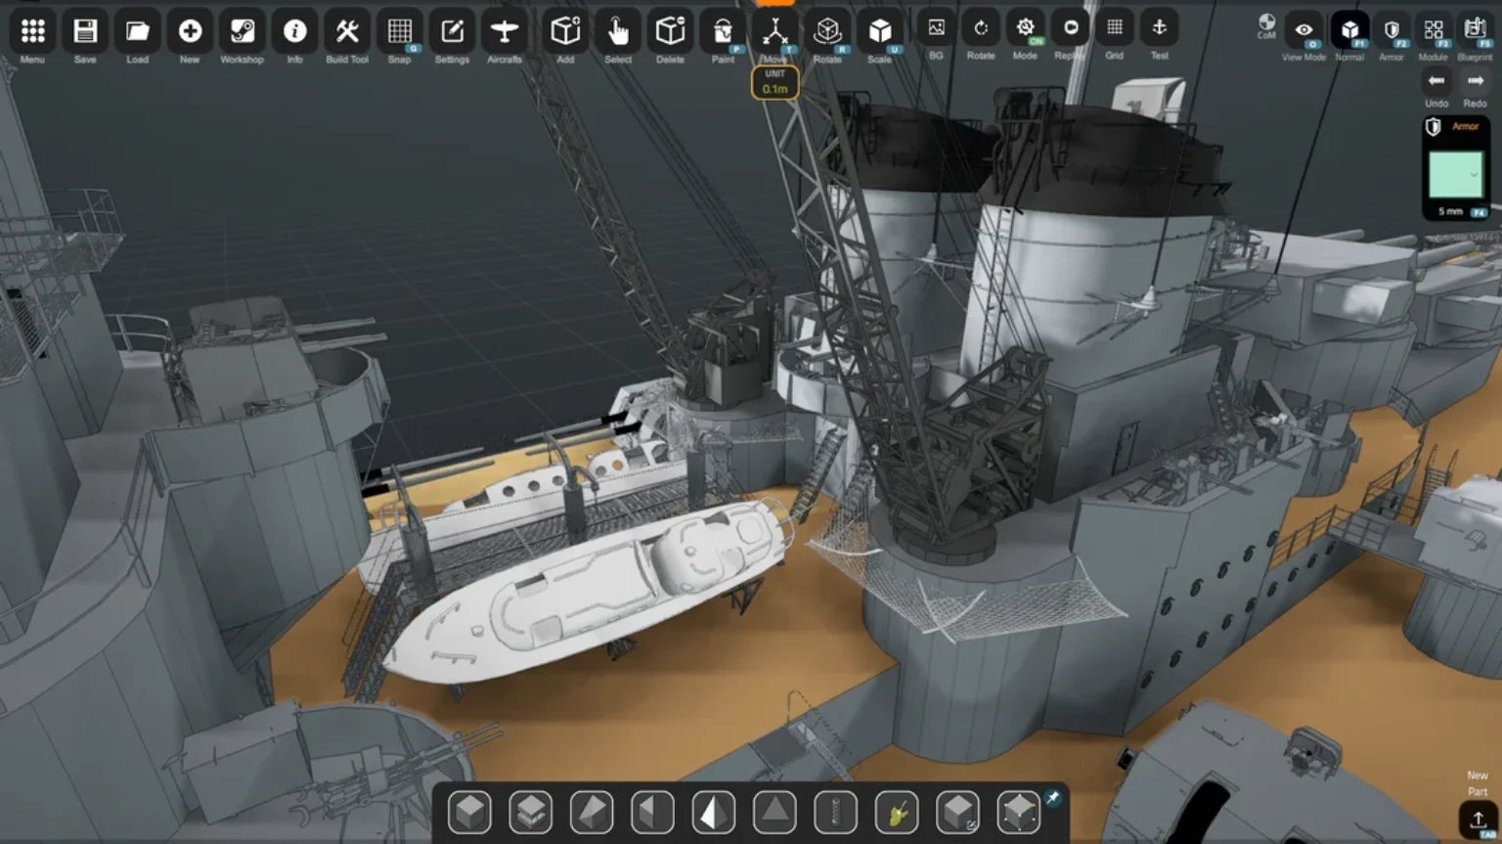The width and height of the screenshot is (1502, 844).
Task: Pick the white pyramid shape in hotbar
Action: click(x=713, y=812)
